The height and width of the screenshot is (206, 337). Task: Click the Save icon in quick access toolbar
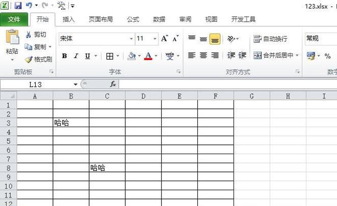18,6
